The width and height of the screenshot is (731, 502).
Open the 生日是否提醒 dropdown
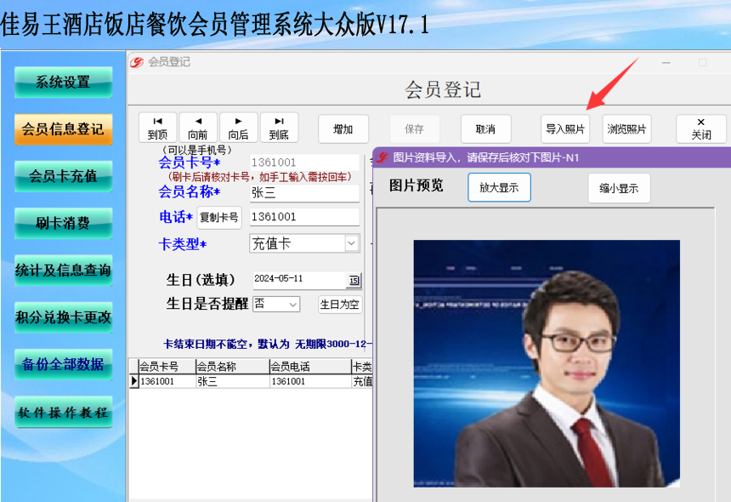tap(292, 305)
